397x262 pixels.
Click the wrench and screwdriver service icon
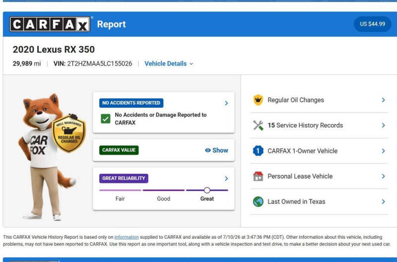point(258,126)
